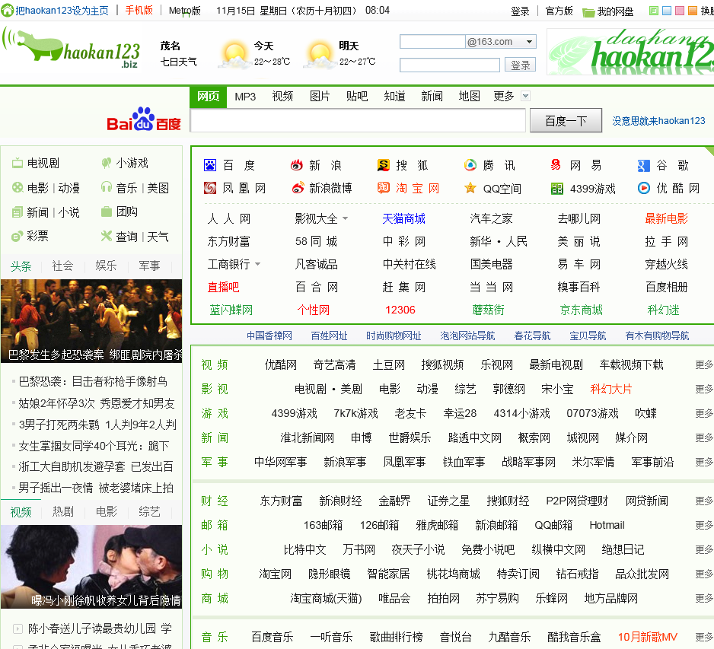The height and width of the screenshot is (649, 714).
Task: Open the 直播吧 red link
Action: coord(223,287)
